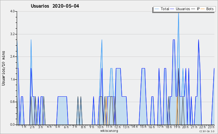Click the 4.0 y-axis label
218x134 pixels.
coord(12,11)
